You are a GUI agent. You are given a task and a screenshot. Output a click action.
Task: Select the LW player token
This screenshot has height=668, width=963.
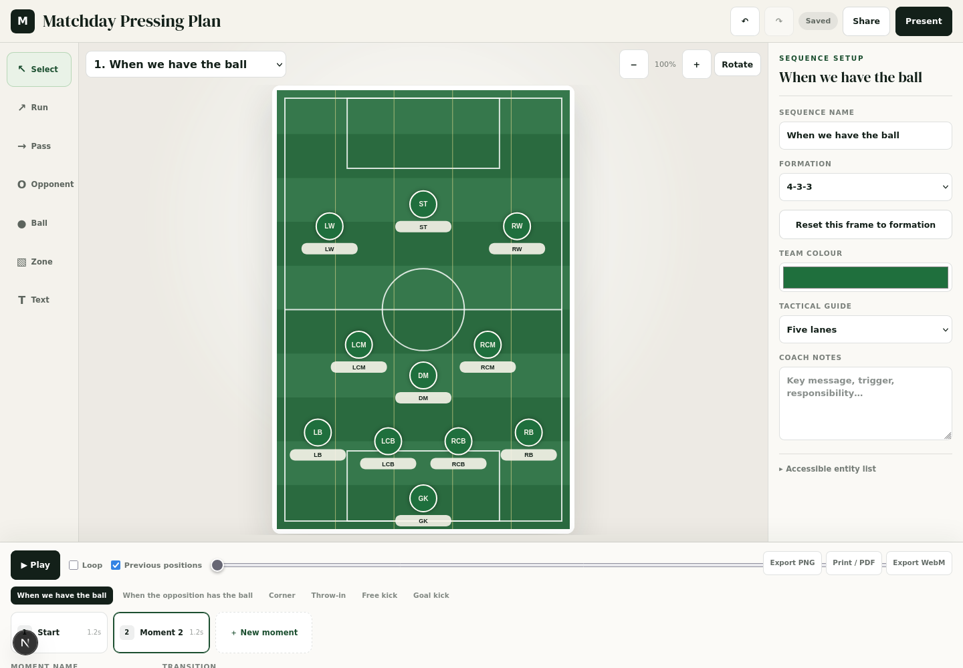pyautogui.click(x=330, y=226)
